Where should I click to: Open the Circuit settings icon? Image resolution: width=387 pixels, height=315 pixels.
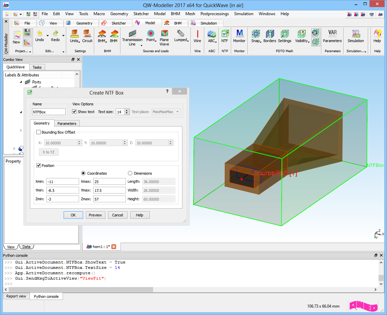[87, 33]
